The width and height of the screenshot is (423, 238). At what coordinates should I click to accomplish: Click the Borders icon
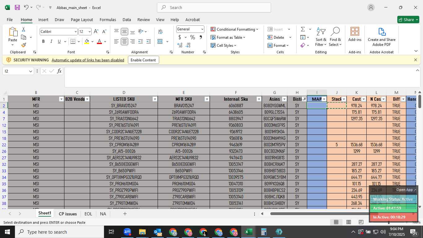pos(73,42)
